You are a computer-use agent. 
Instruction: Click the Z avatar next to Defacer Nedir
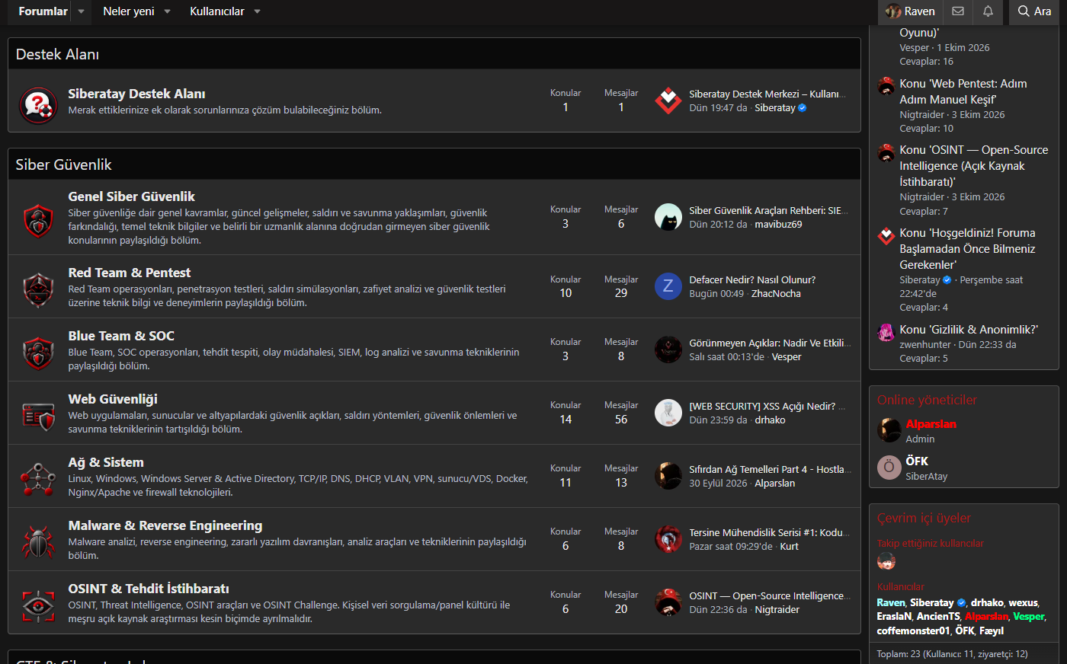pyautogui.click(x=668, y=286)
